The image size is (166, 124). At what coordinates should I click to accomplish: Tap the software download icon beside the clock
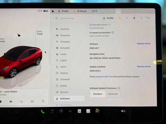tap(74, 11)
